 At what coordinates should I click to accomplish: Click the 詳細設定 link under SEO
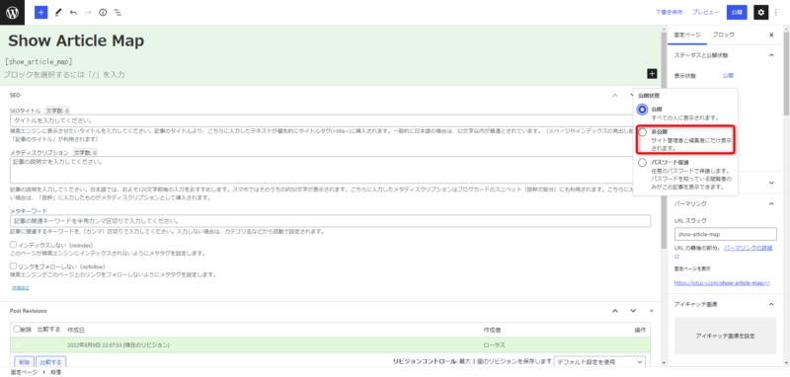click(x=21, y=288)
